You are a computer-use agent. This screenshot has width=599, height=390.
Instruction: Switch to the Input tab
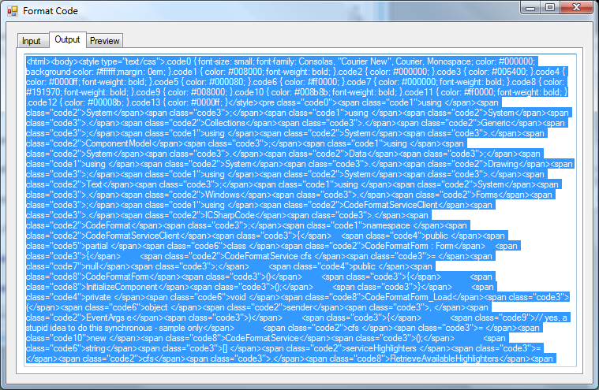[31, 41]
